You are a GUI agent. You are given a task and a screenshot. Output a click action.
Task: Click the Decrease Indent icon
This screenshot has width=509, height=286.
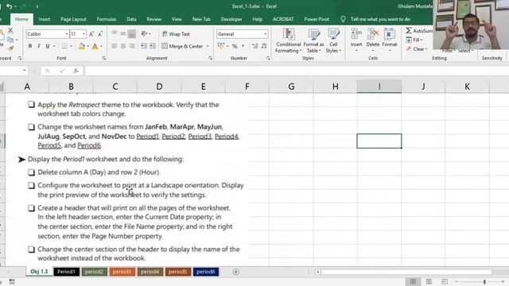143,46
